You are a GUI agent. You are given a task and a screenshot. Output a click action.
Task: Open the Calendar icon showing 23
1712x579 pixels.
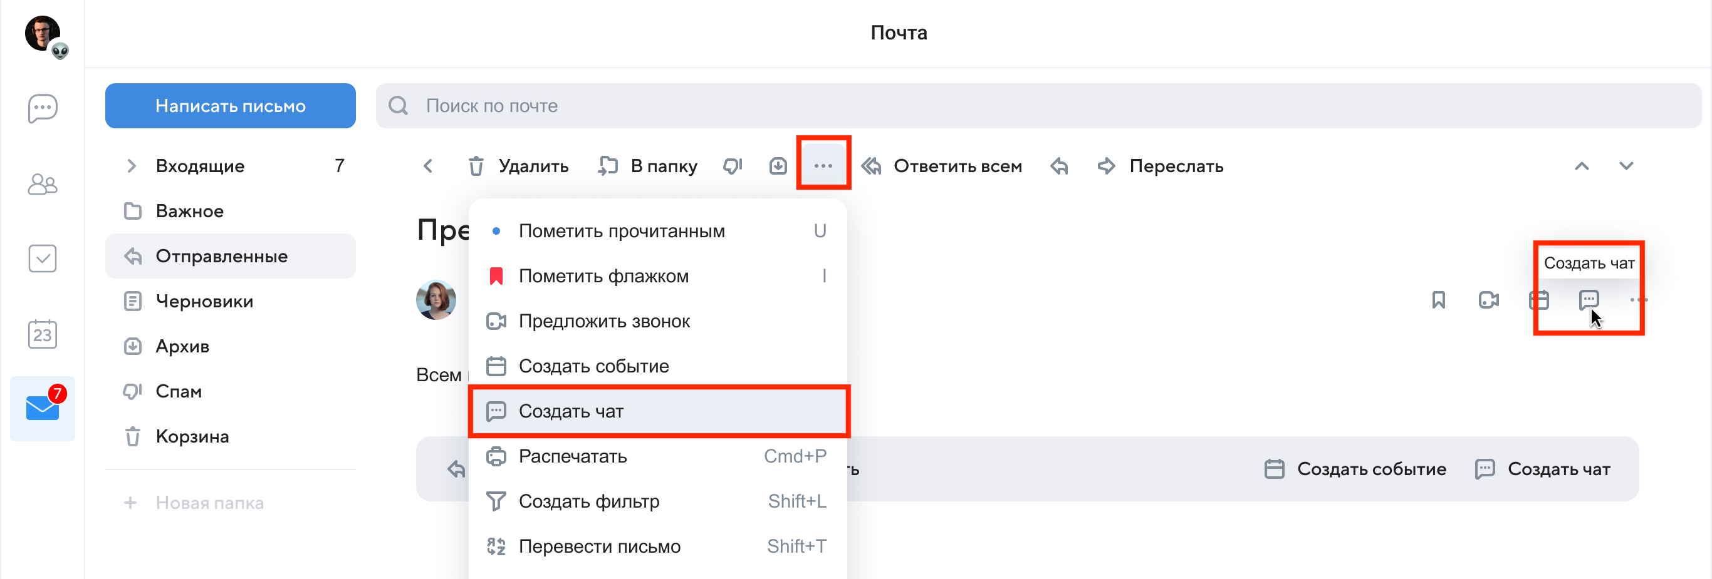(43, 334)
